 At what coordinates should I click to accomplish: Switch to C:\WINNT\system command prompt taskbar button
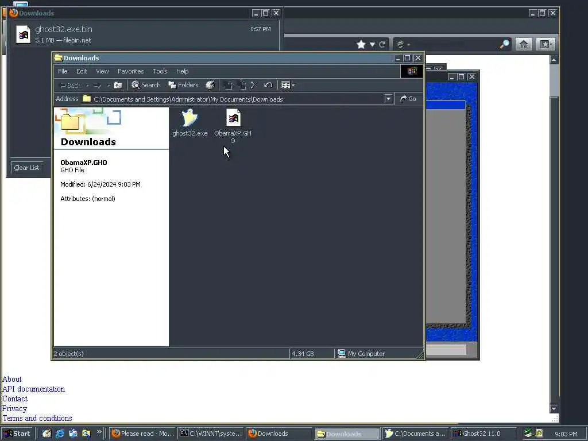211,434
